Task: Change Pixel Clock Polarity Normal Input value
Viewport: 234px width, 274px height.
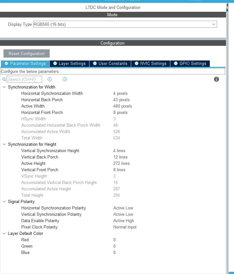Action: 125,227
